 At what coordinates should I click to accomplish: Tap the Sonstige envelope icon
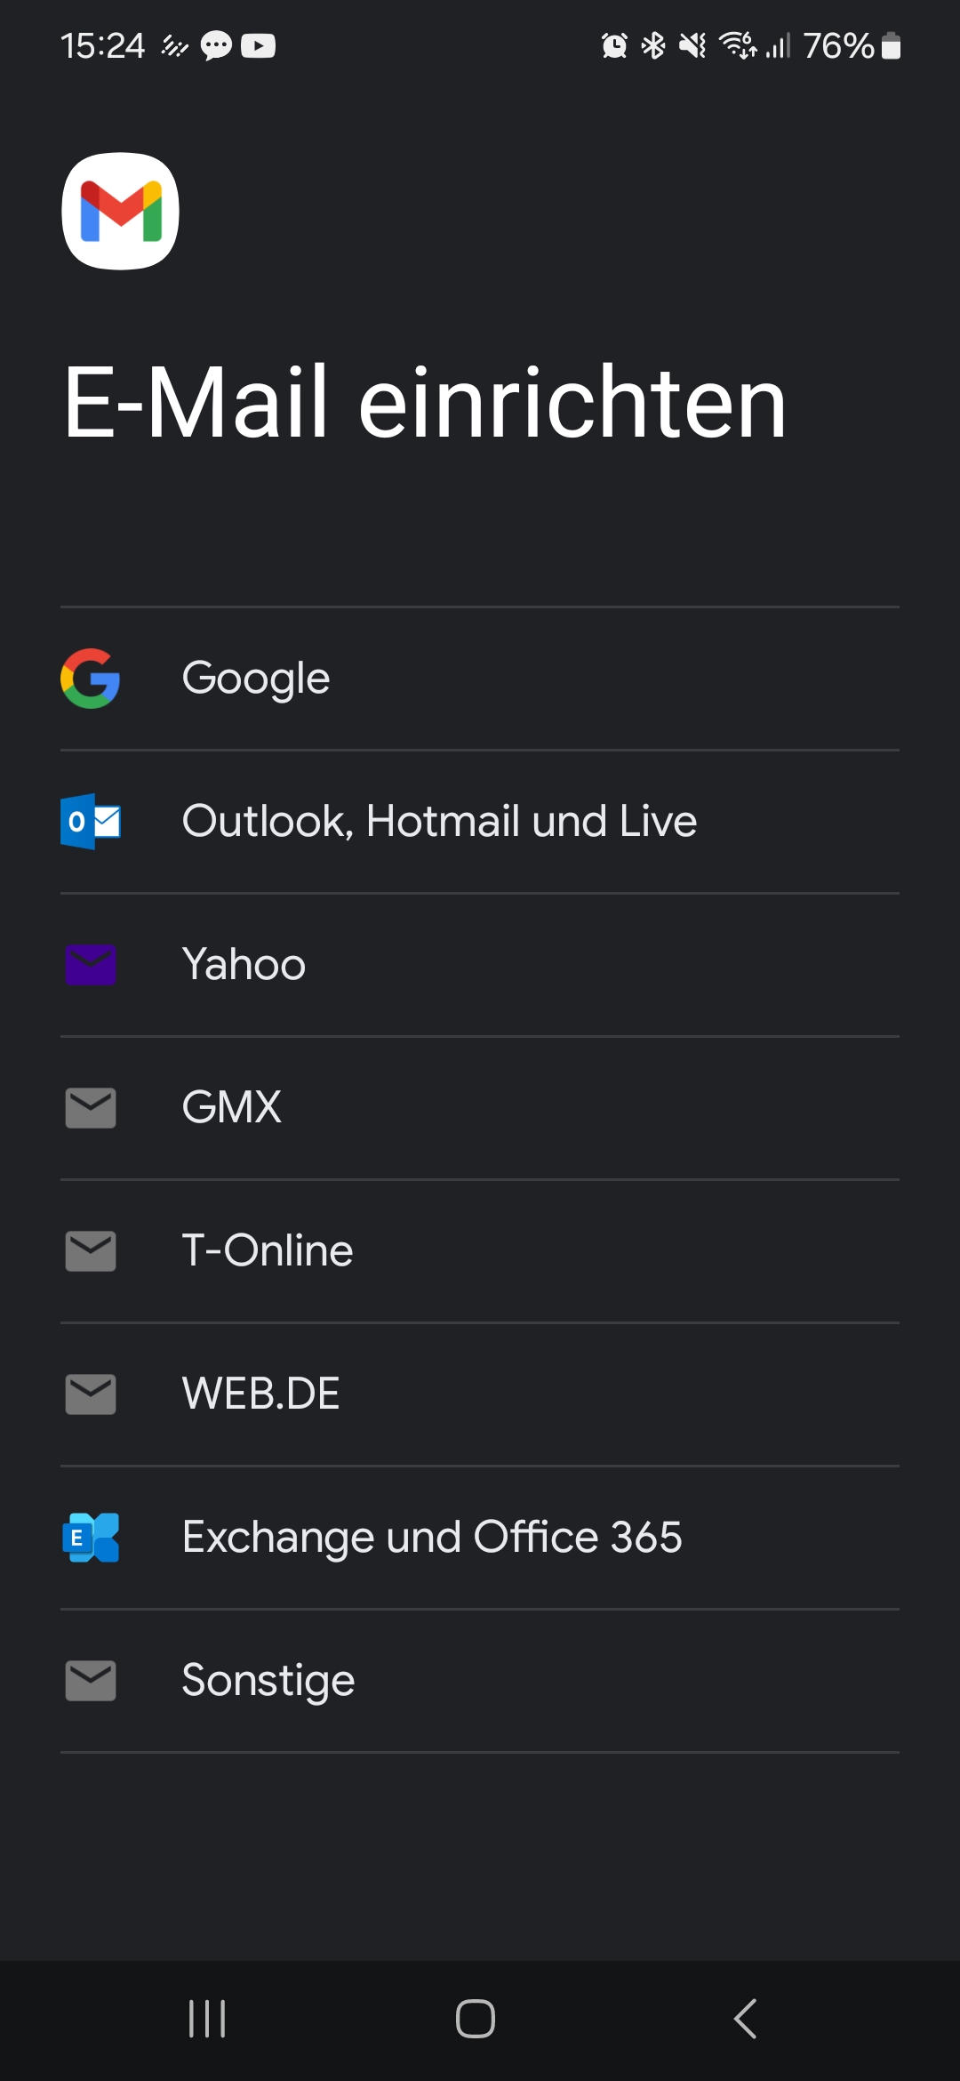click(90, 1681)
